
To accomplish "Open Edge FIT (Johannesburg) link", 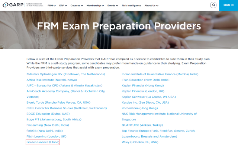I will 54,119.
